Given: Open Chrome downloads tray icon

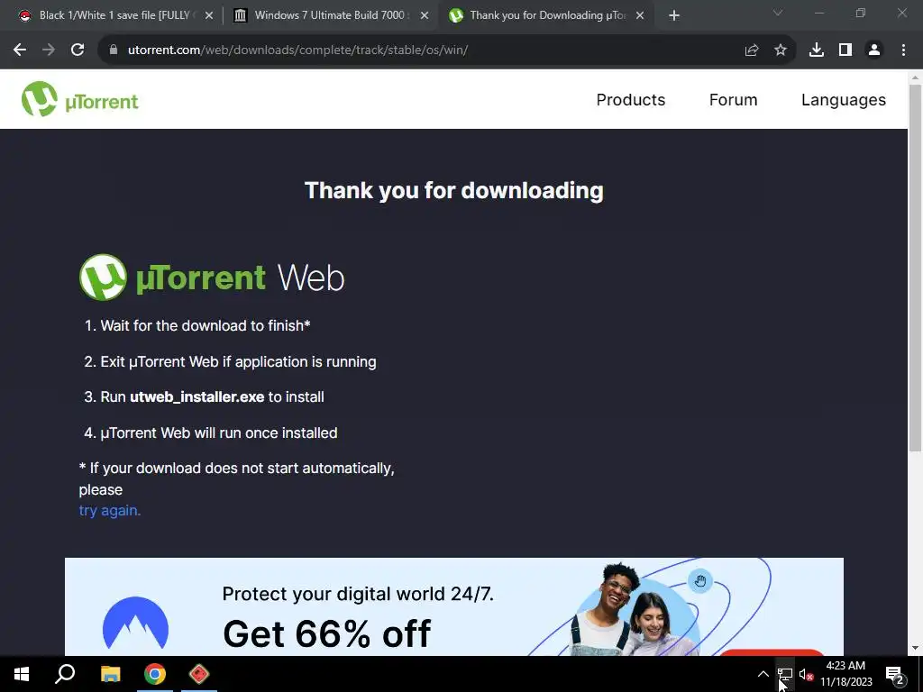Looking at the screenshot, I should click(x=817, y=50).
